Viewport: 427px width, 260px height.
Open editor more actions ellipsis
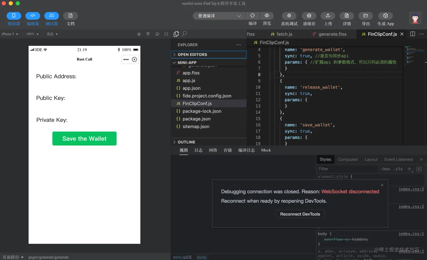point(422,34)
